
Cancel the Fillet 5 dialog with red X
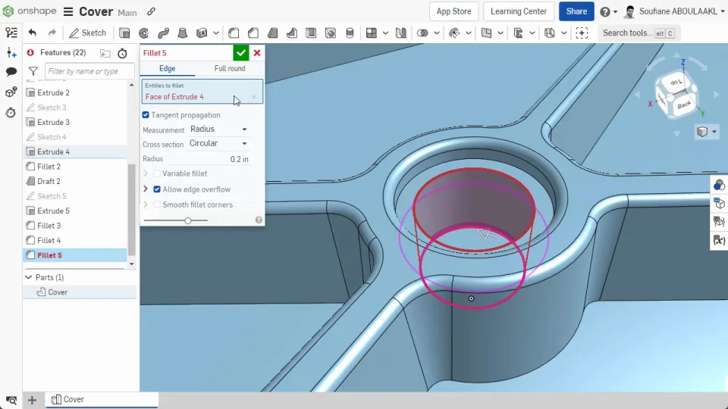[257, 53]
